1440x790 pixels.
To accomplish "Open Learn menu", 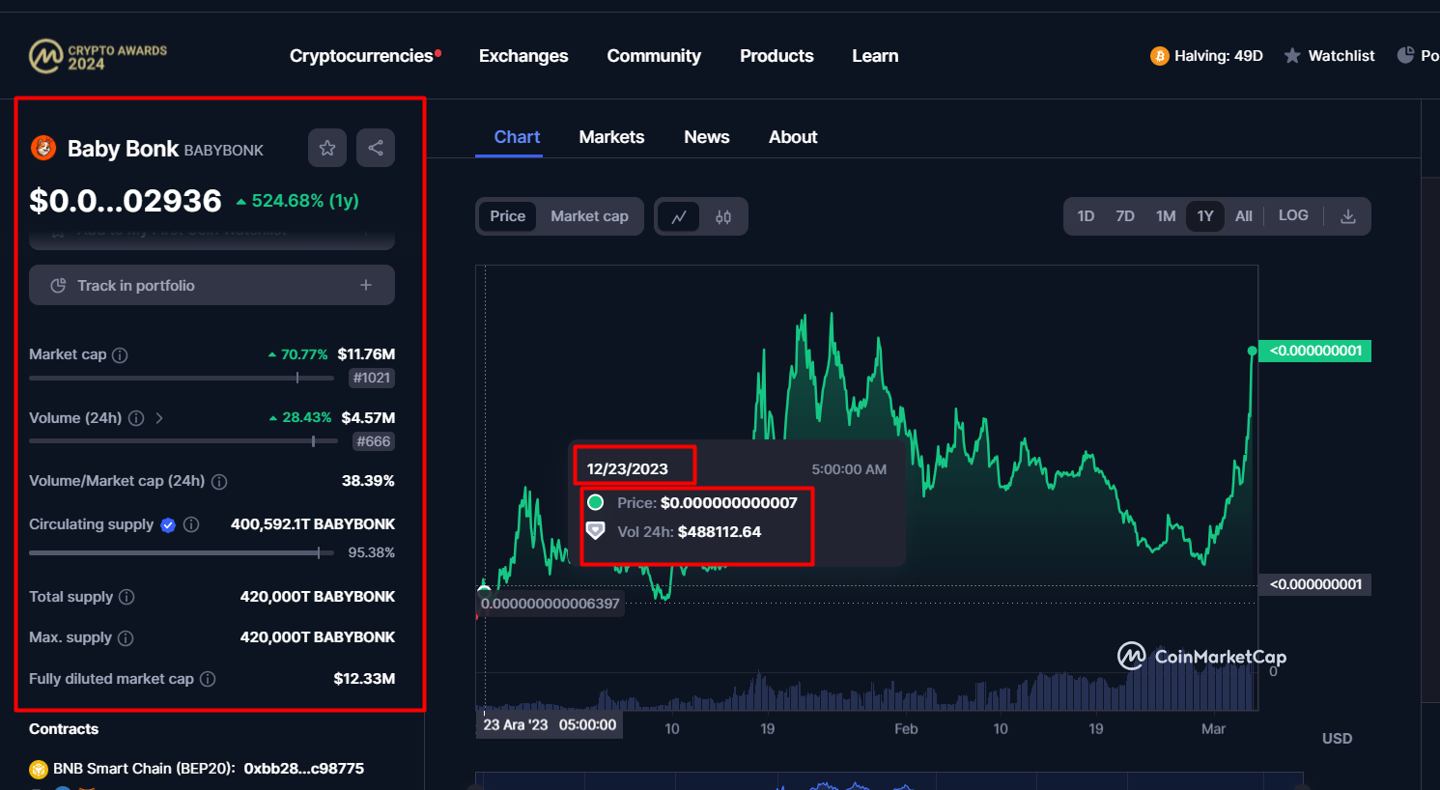I will point(875,56).
